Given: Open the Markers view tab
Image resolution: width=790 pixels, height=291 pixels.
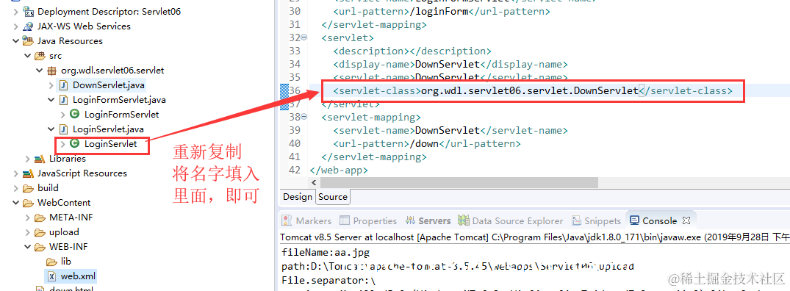Looking at the screenshot, I should pos(307,221).
